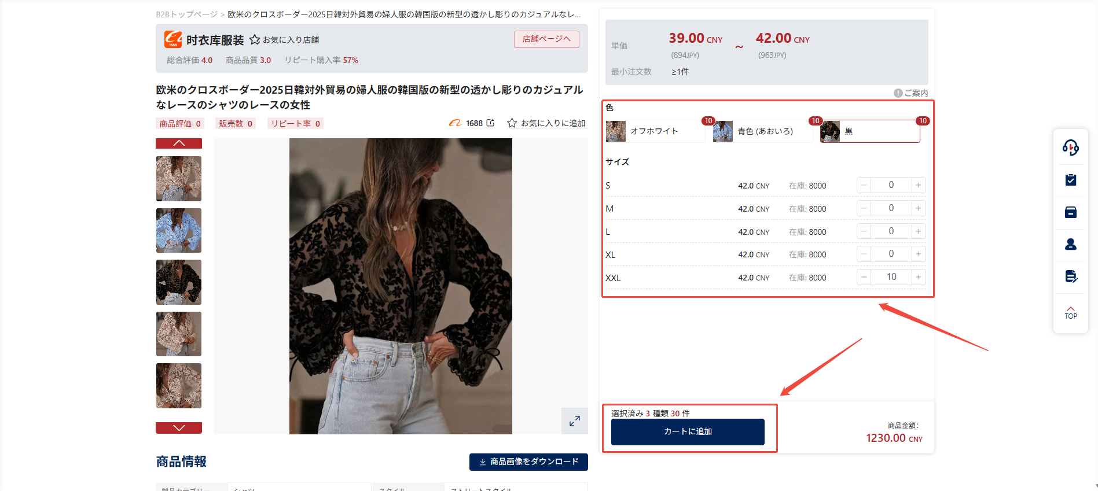Select the fifth gallery thumbnail
Viewport: 1098px width, 491px height.
point(179,386)
